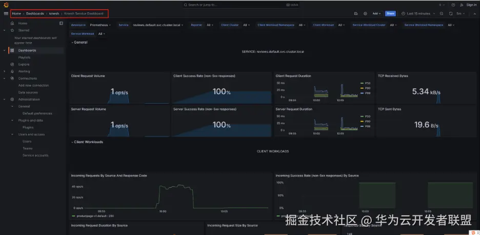Open Playlists in the sidebar
Viewport: 480px width, 235px height.
coord(24,57)
